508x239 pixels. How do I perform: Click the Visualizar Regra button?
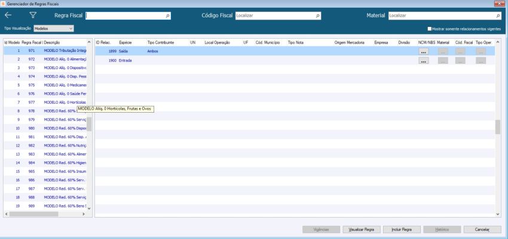362,229
